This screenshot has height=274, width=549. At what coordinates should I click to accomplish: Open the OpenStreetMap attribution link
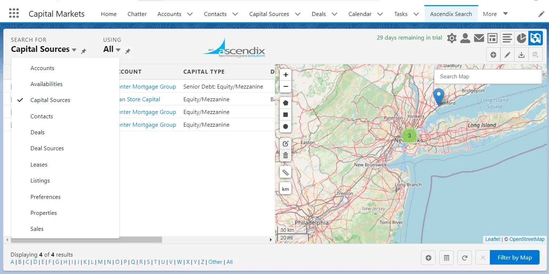point(527,239)
